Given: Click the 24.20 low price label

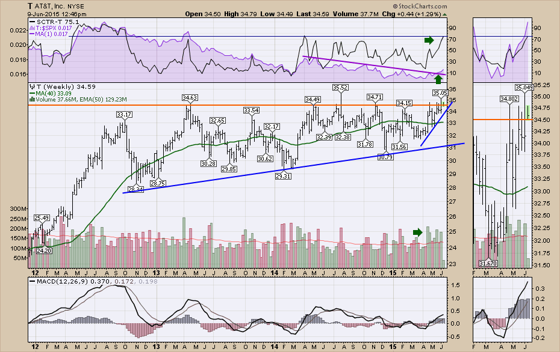Looking at the screenshot, I should [x=45, y=251].
